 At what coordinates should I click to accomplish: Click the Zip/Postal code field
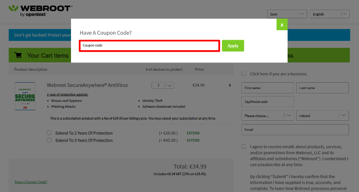268,102
